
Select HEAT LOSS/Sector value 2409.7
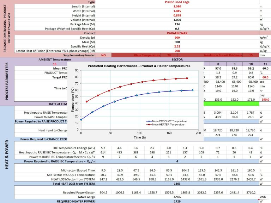coord(251,179)
